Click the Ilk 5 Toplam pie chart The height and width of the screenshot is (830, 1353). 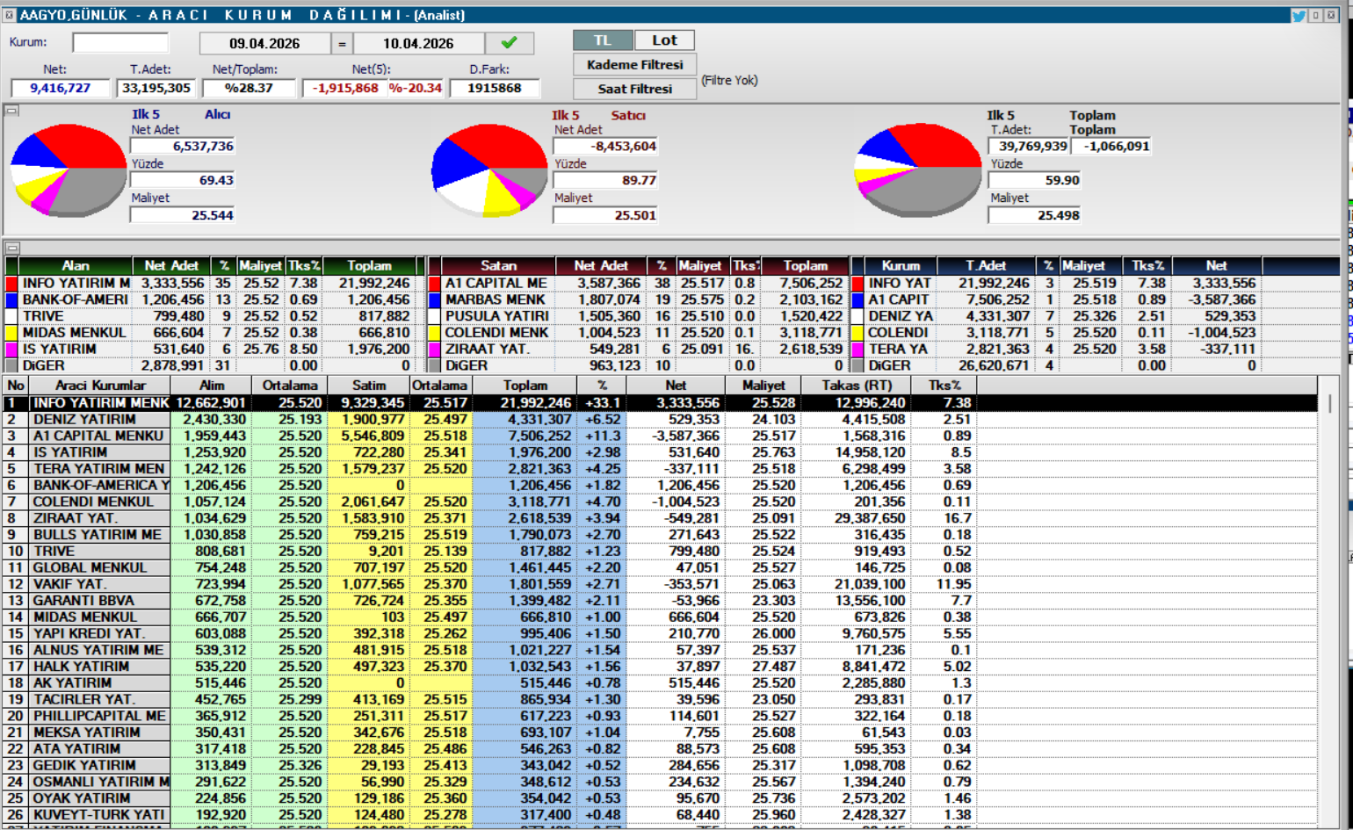pos(917,170)
